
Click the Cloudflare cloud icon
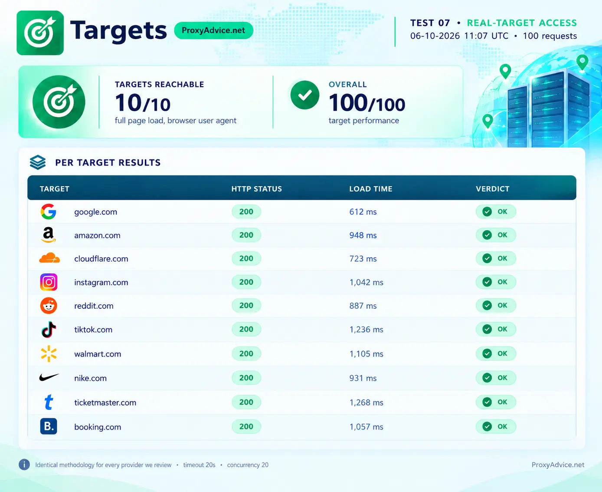tap(49, 258)
